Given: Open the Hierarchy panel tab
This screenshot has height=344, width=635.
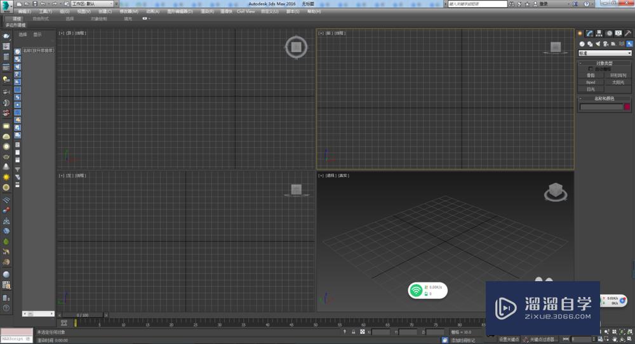Looking at the screenshot, I should [x=599, y=33].
